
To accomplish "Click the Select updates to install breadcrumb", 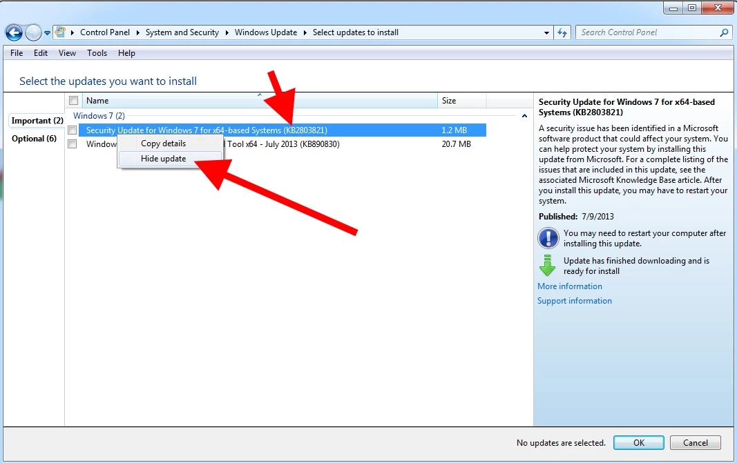I will pos(355,32).
